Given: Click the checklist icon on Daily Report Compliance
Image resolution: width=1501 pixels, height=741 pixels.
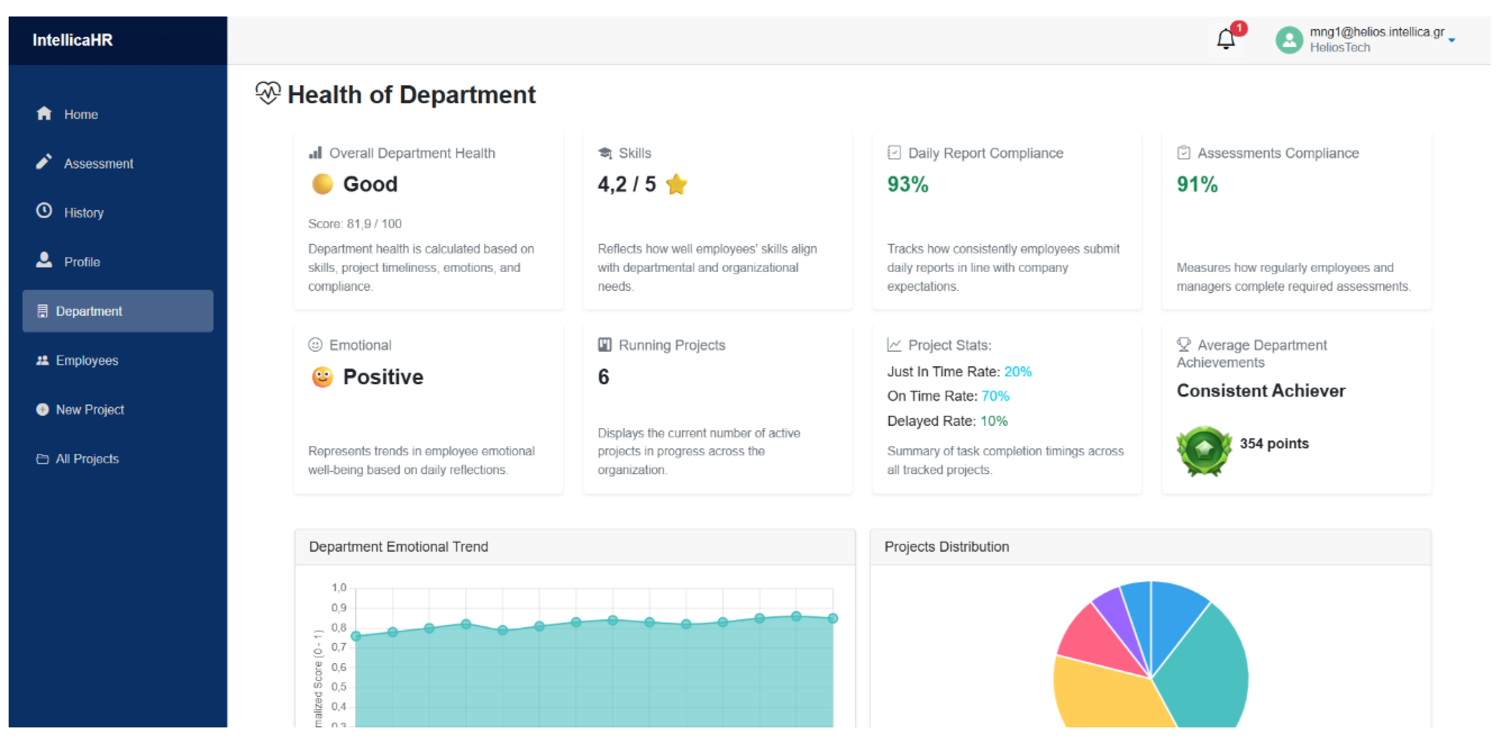Looking at the screenshot, I should click(x=894, y=153).
